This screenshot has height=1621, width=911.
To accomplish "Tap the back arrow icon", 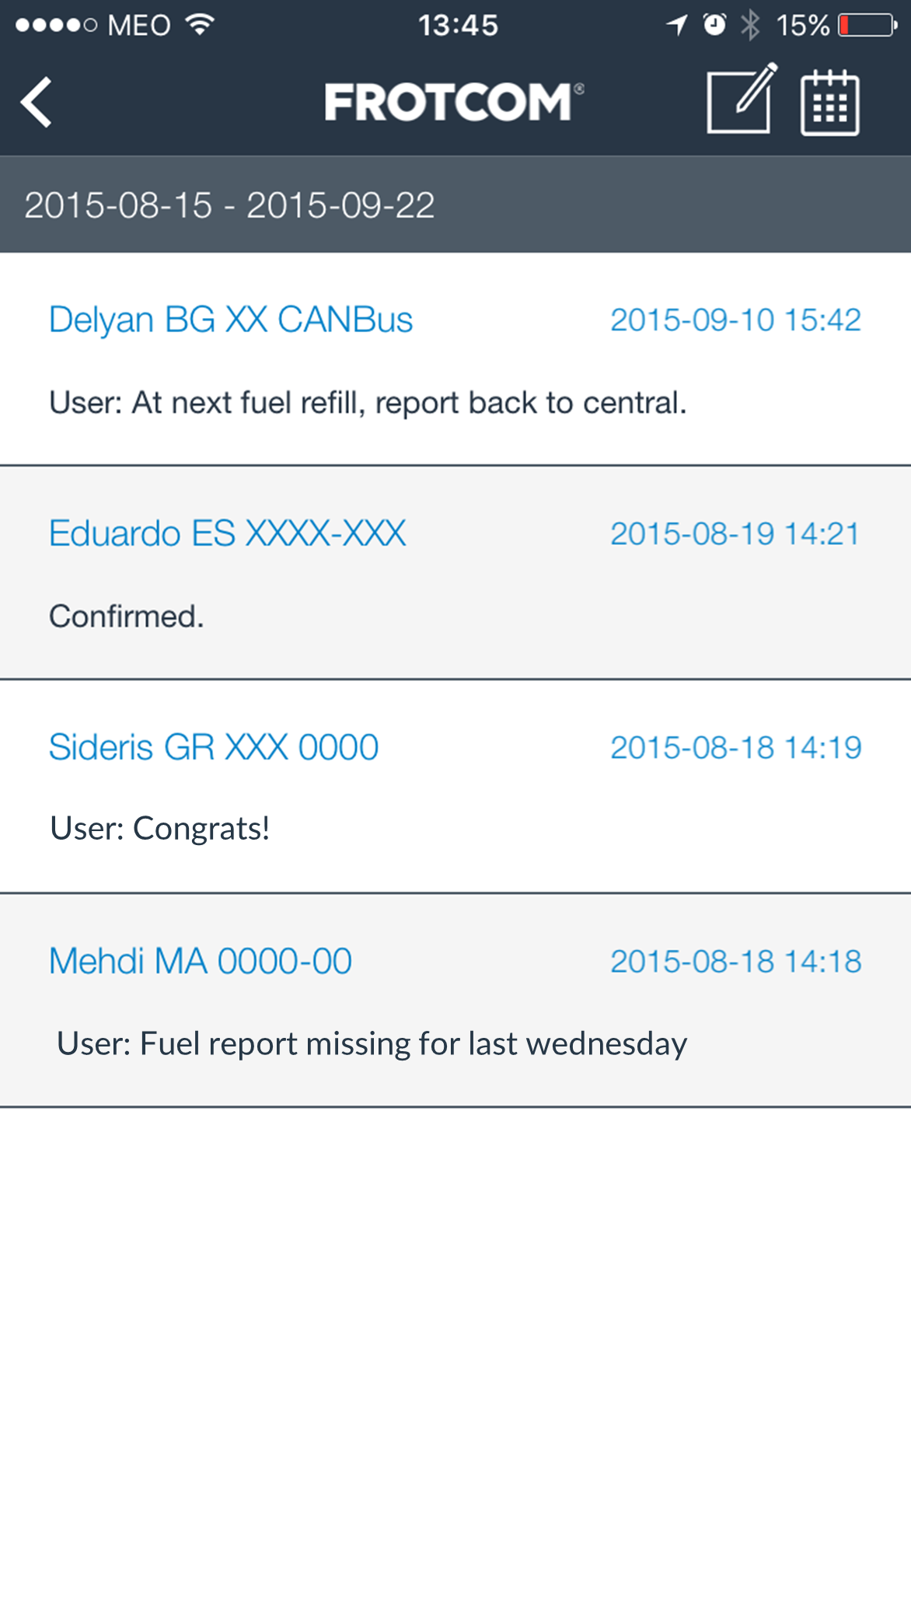I will [37, 102].
